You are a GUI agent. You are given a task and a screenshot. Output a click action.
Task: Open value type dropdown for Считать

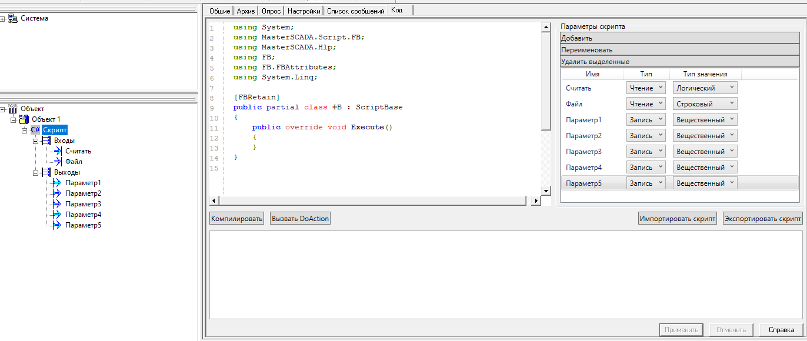coord(705,88)
